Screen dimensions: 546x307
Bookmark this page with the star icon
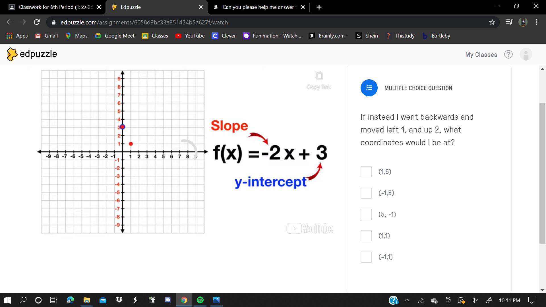(492, 22)
